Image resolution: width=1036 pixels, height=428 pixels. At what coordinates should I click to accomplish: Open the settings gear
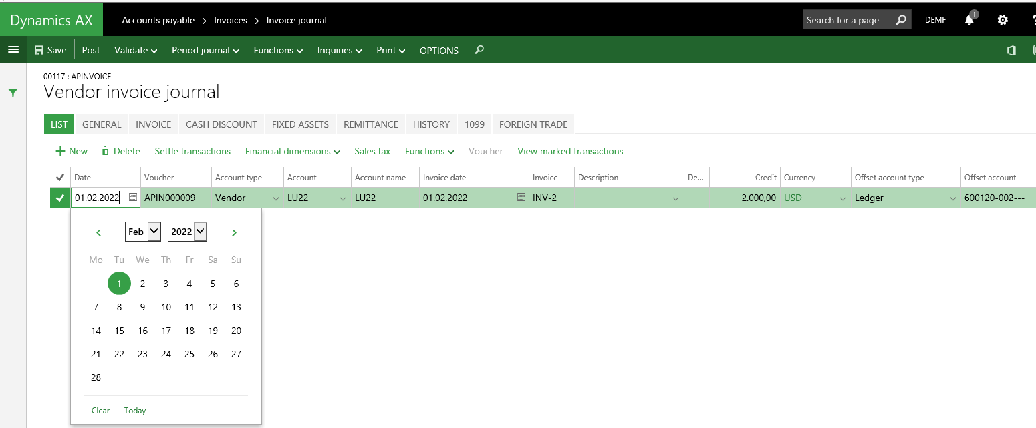[1003, 20]
